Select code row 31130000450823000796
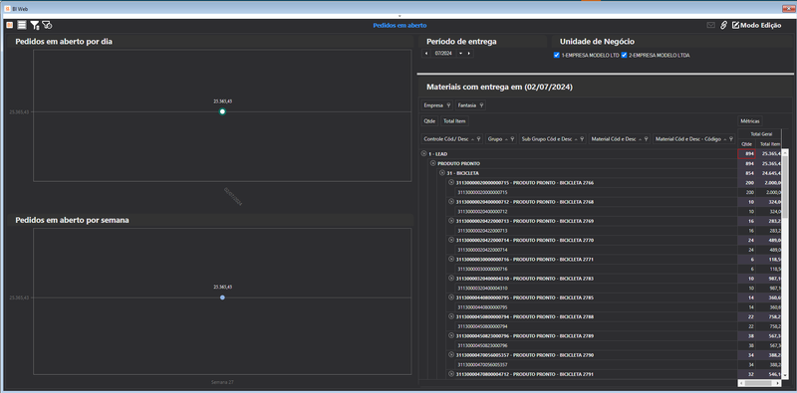The image size is (797, 393). [483, 345]
